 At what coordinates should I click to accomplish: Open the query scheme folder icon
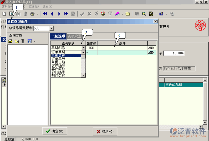coord(16,41)
